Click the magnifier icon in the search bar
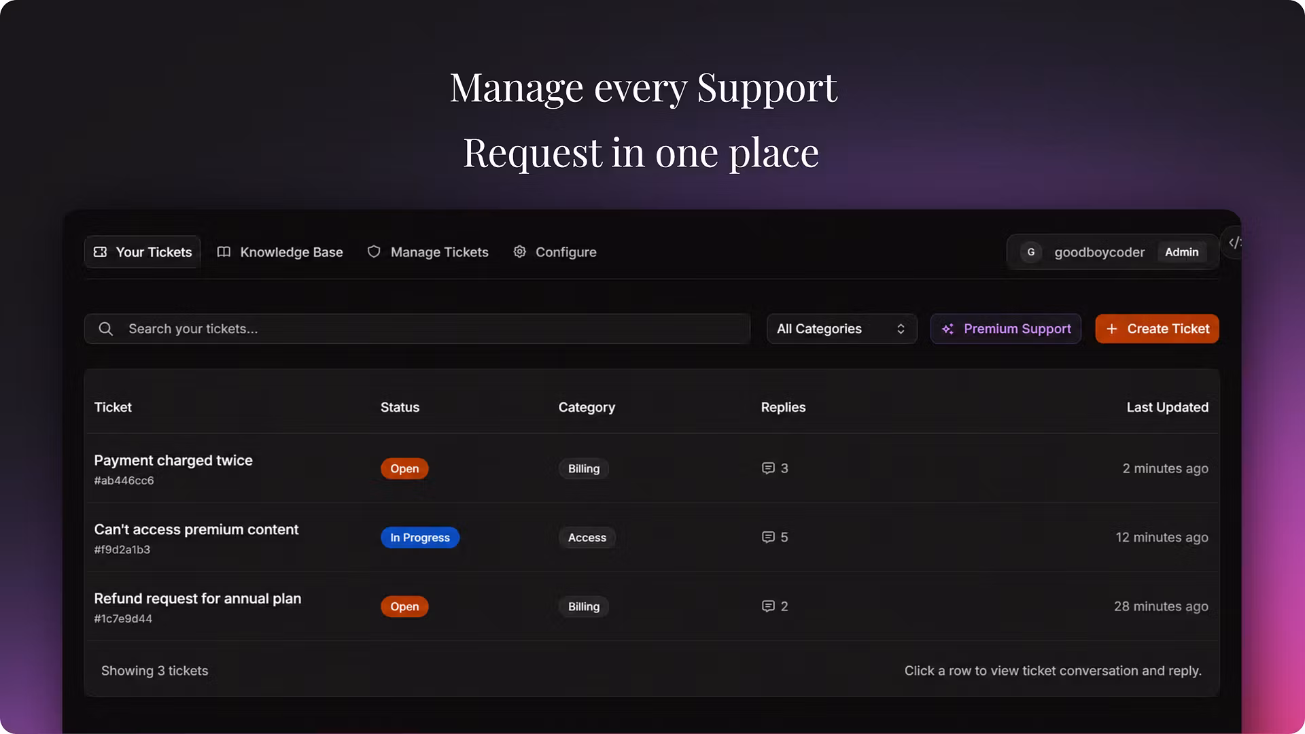 tap(106, 329)
